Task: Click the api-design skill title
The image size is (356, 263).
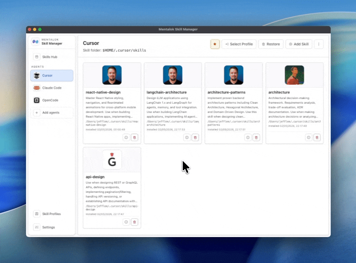Action: coord(95,177)
